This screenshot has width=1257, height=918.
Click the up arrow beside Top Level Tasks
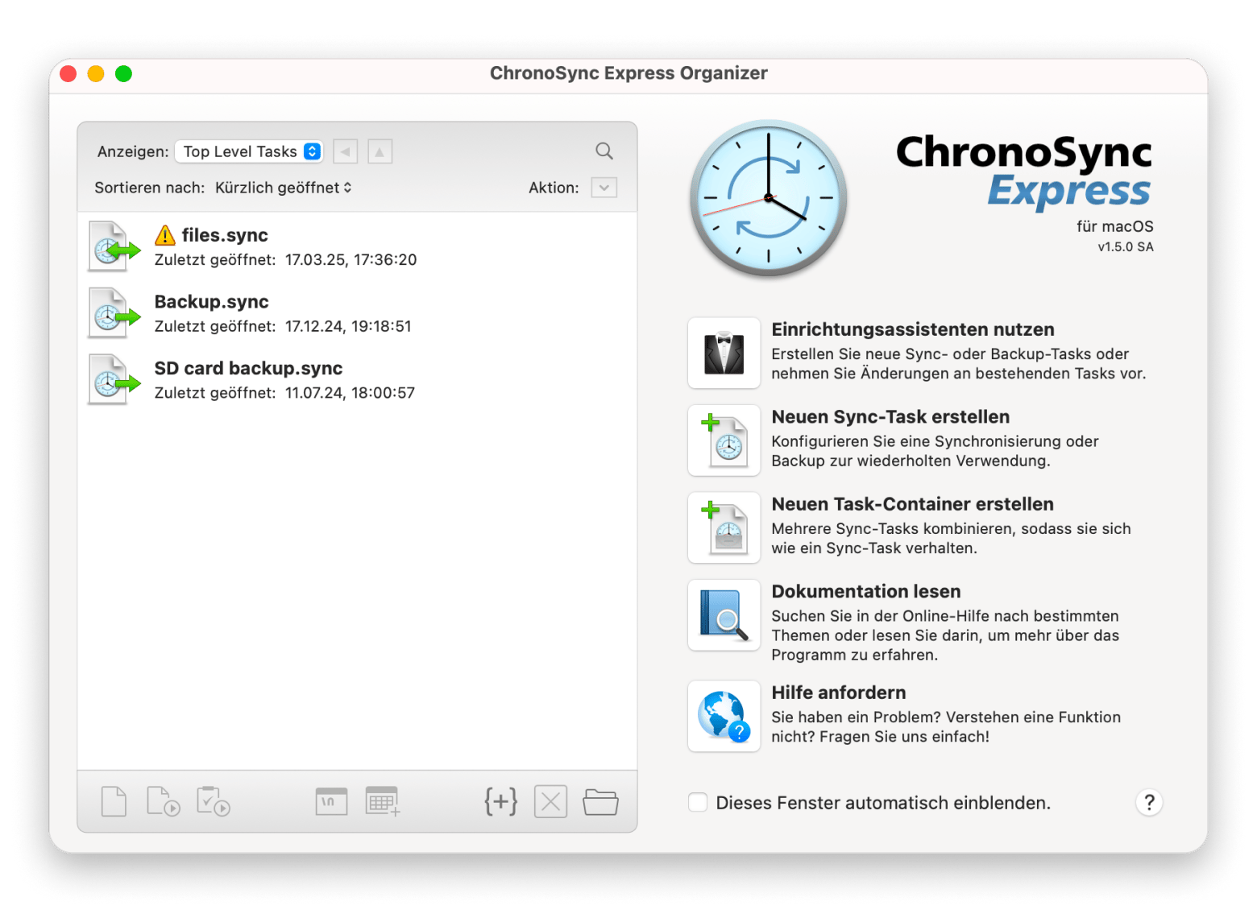point(380,151)
